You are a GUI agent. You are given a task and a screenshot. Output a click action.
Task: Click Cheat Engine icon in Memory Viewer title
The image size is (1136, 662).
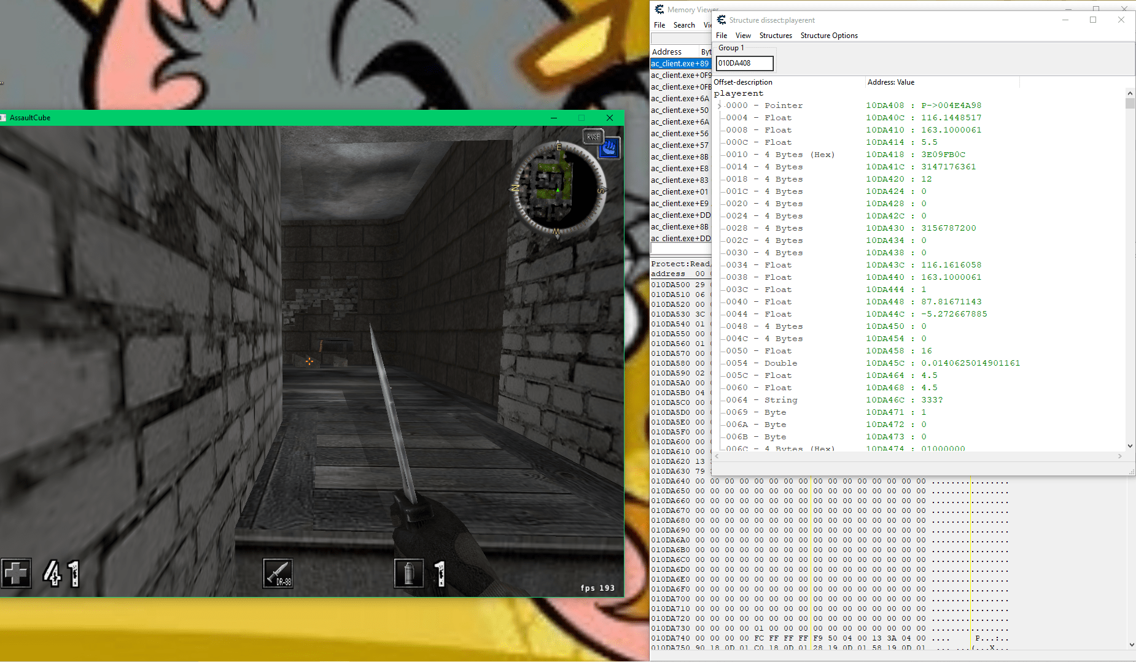pos(659,9)
